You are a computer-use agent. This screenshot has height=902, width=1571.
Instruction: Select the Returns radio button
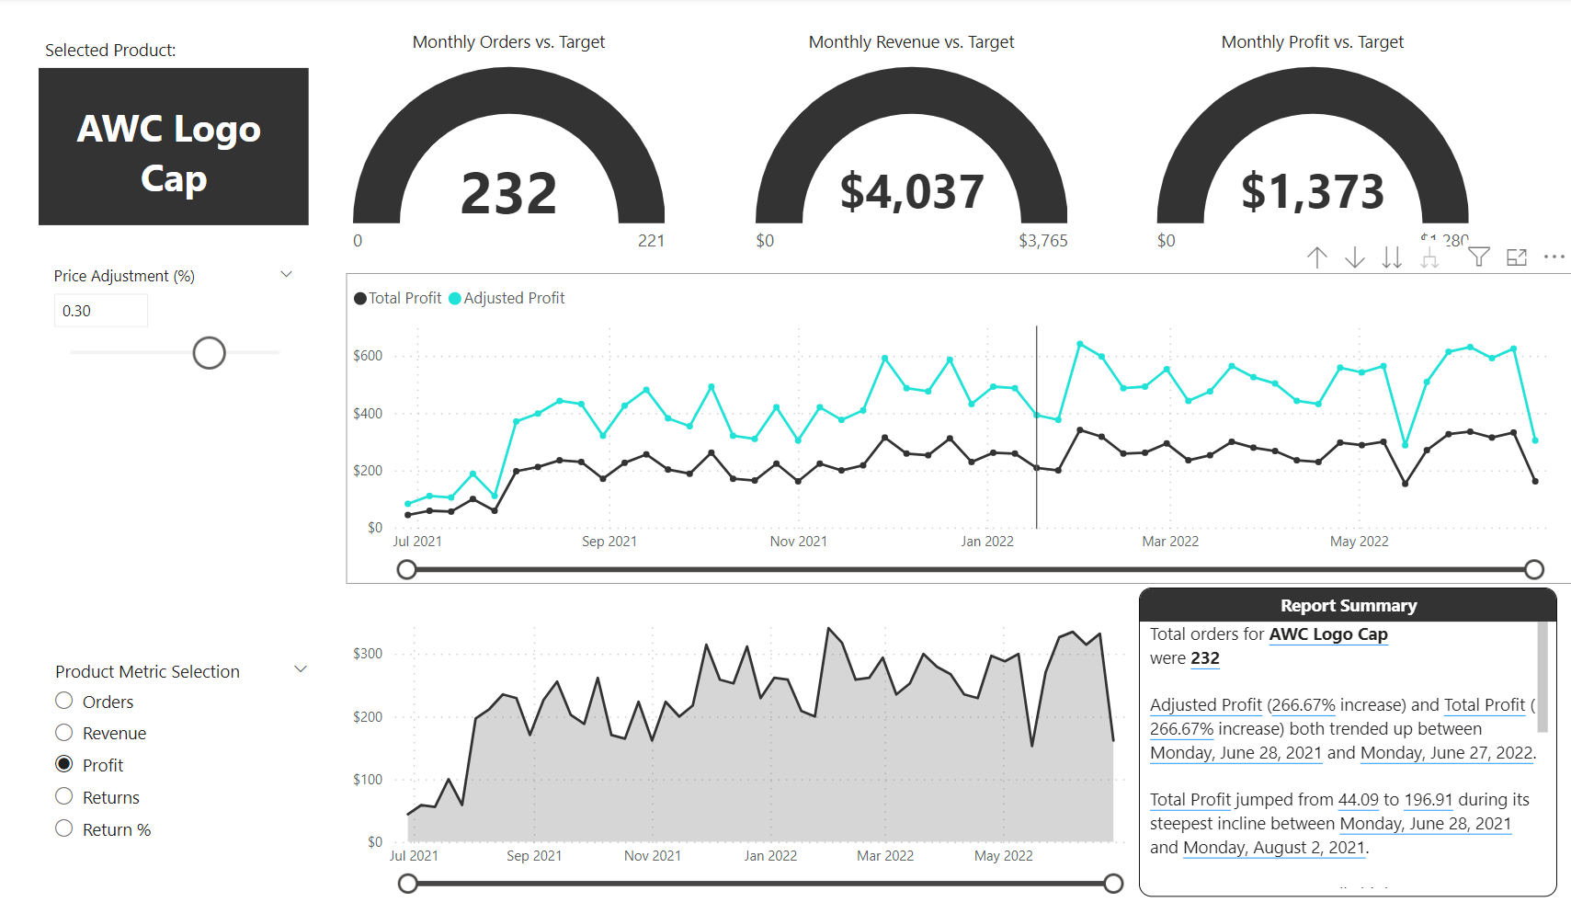(64, 797)
